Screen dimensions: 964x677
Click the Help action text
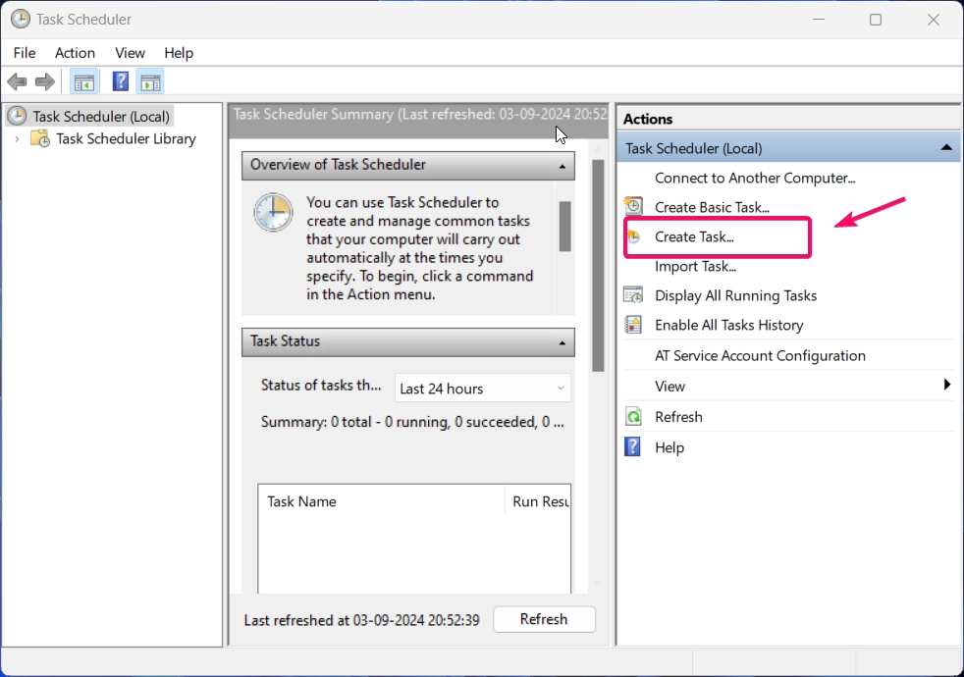click(x=669, y=447)
